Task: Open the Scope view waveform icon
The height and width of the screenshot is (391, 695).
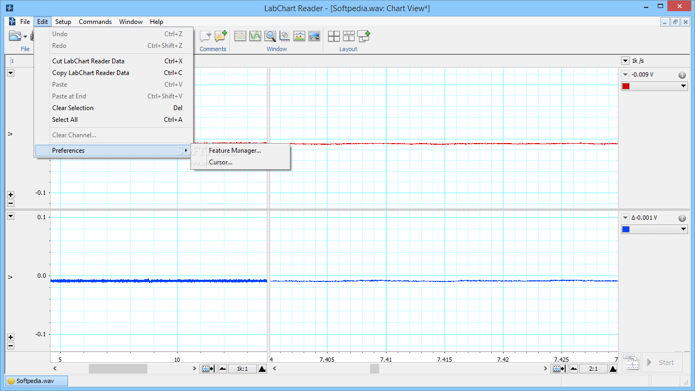Action: tap(255, 36)
